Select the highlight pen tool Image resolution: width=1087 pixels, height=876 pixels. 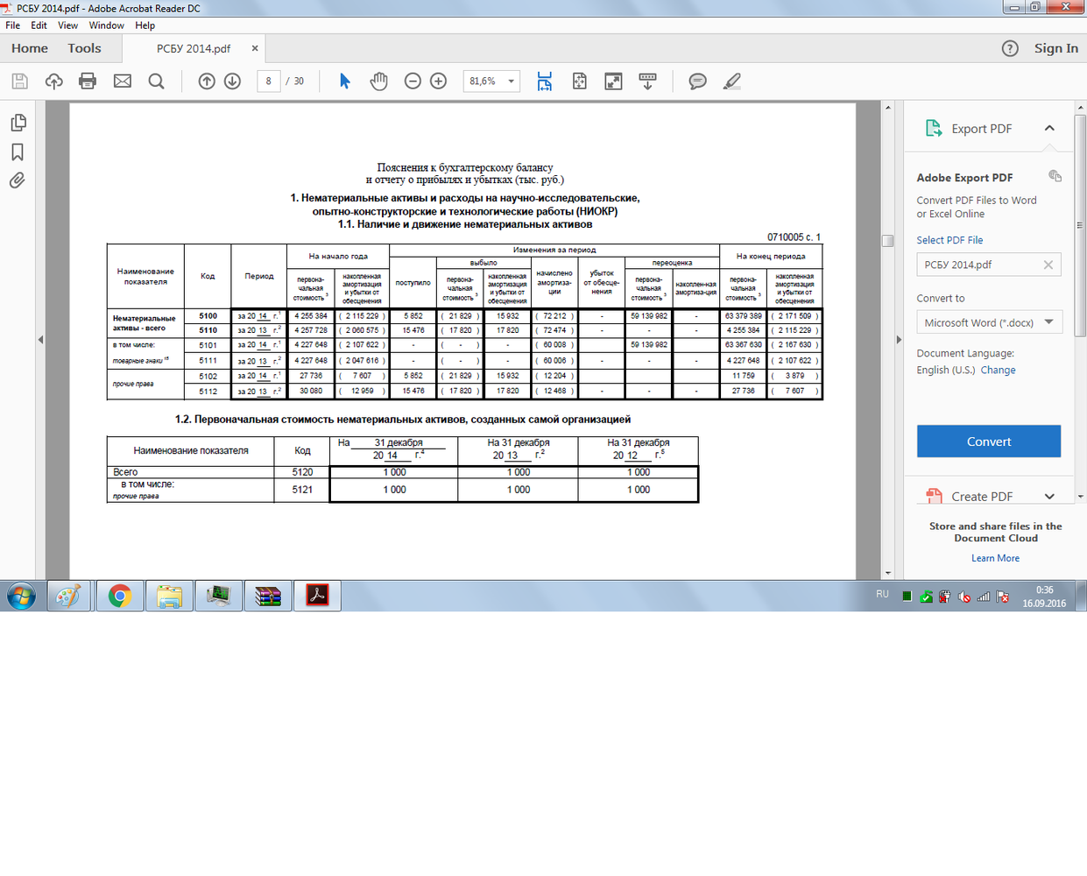[x=732, y=81]
